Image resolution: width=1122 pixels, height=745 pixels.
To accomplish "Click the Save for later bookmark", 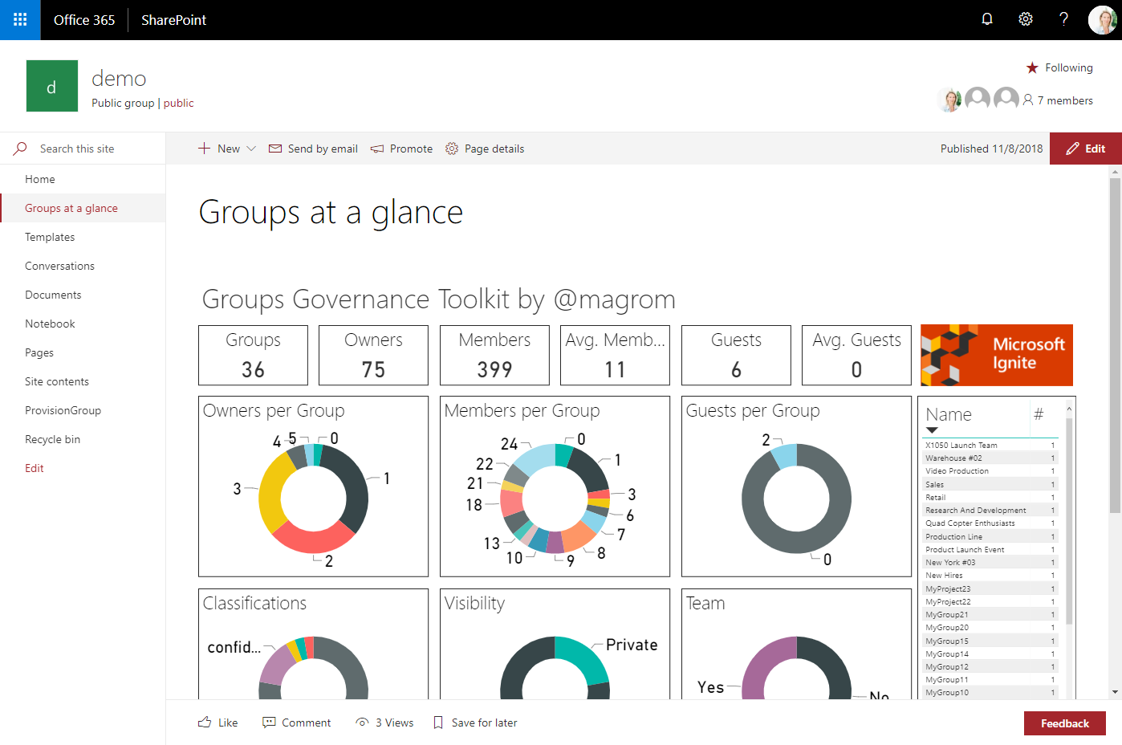I will [x=438, y=723].
